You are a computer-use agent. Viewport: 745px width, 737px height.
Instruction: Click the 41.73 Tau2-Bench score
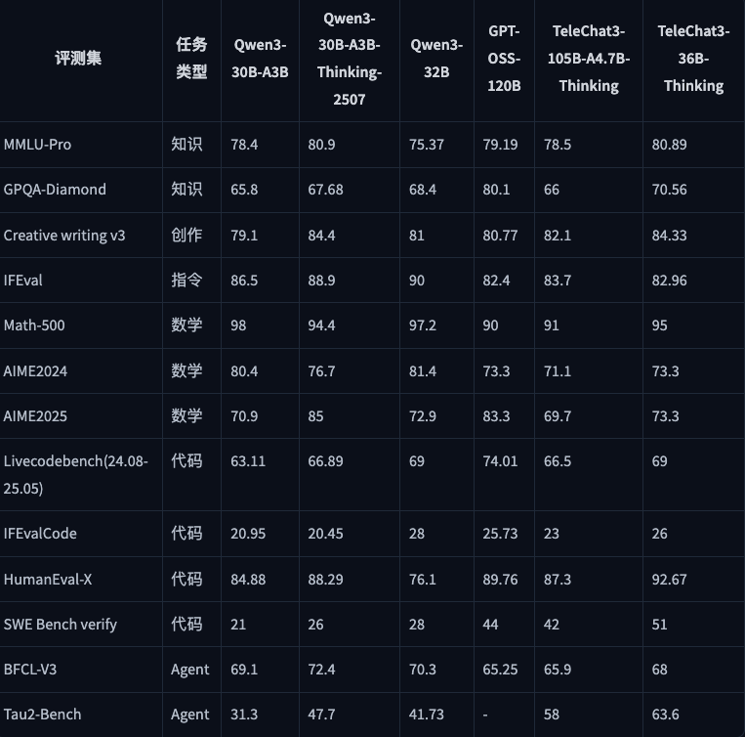tap(427, 715)
